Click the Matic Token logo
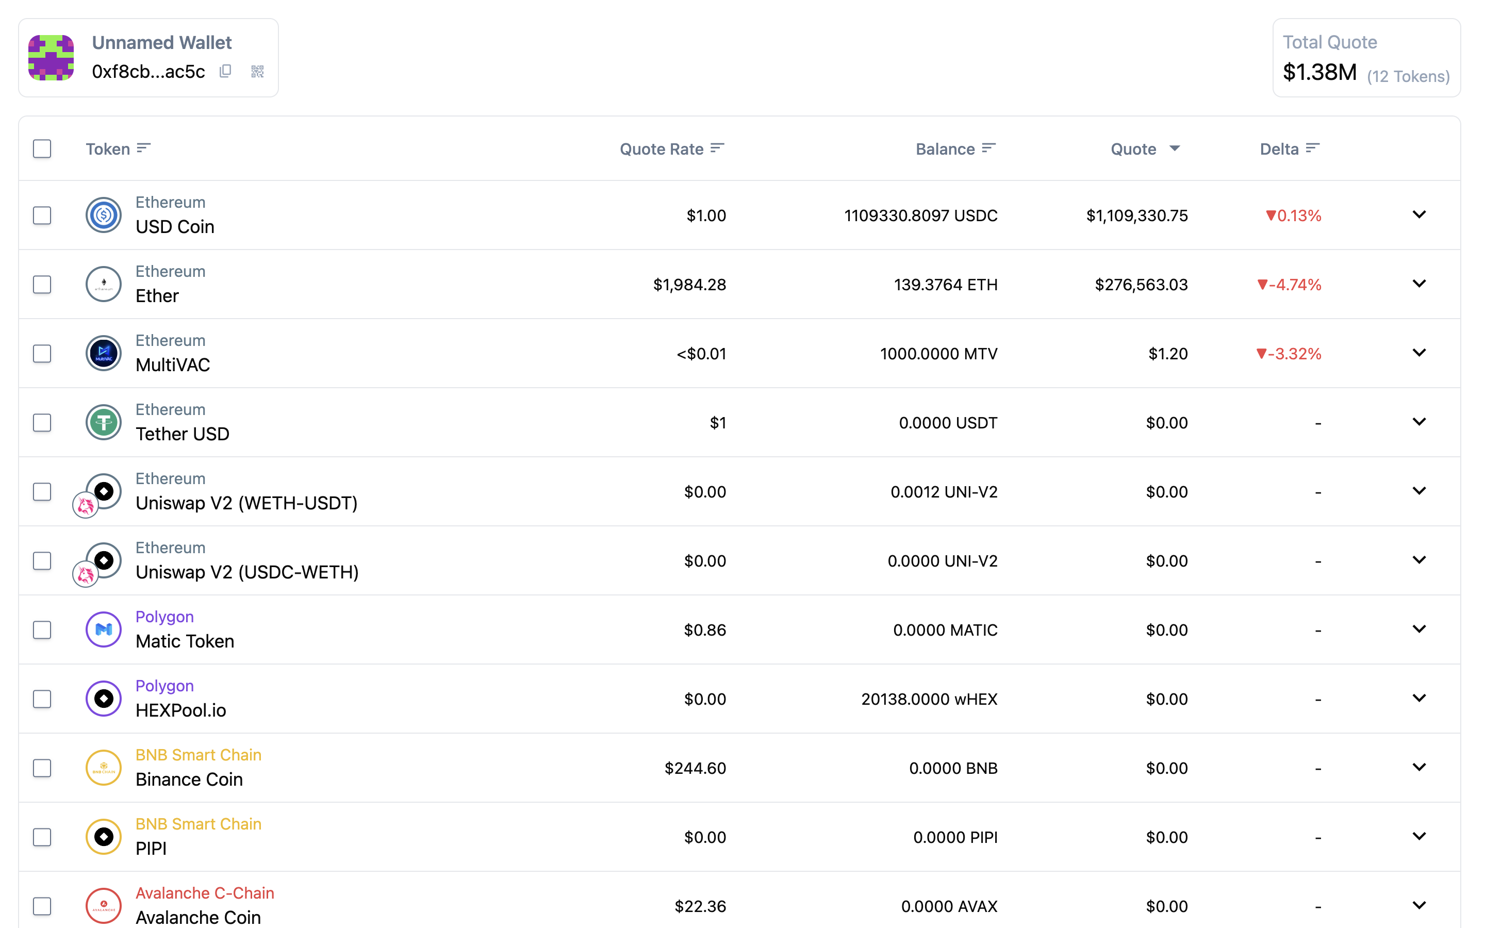The height and width of the screenshot is (928, 1485). pyautogui.click(x=104, y=629)
